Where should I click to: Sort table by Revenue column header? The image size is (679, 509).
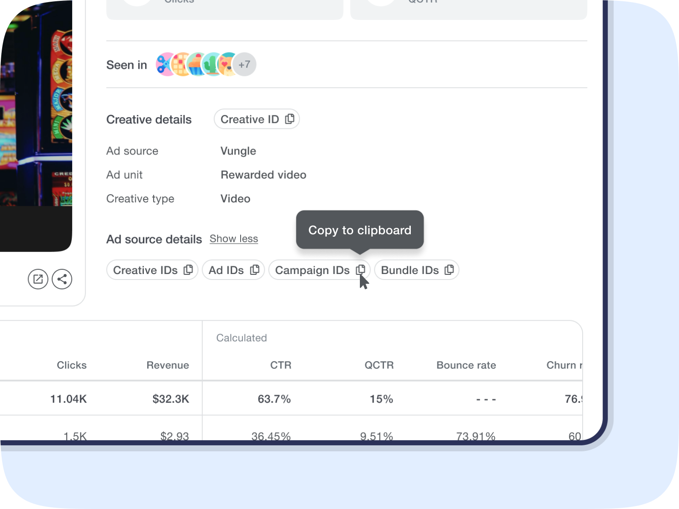tap(168, 365)
